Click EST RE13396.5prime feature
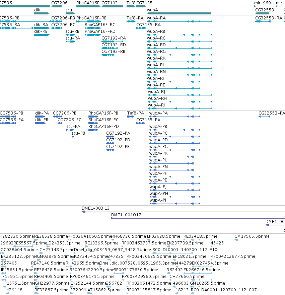Viewport: 285px width, 295px height. pos(86,246)
